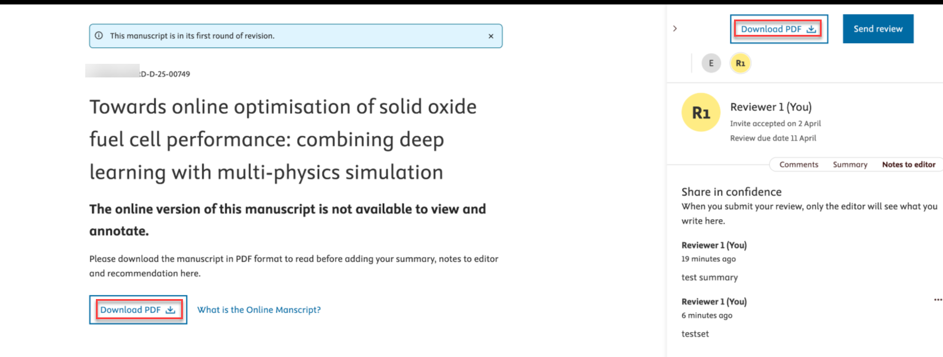The image size is (943, 357).
Task: Select the Editor "E" avatar
Action: (711, 63)
